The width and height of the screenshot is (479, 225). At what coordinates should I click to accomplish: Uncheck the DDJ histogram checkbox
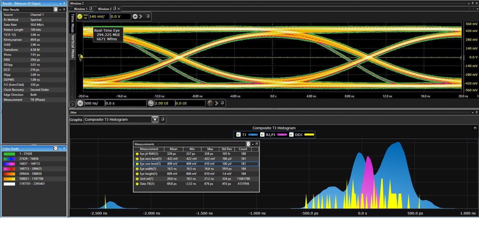coord(291,135)
